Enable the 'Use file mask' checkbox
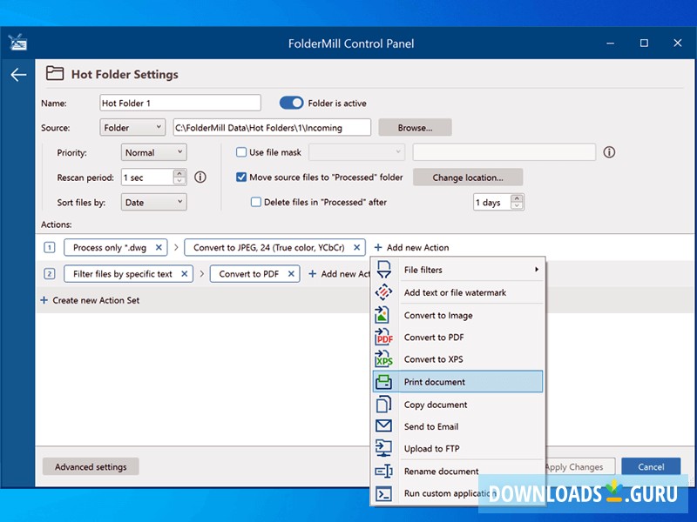This screenshot has height=522, width=697. (x=241, y=152)
